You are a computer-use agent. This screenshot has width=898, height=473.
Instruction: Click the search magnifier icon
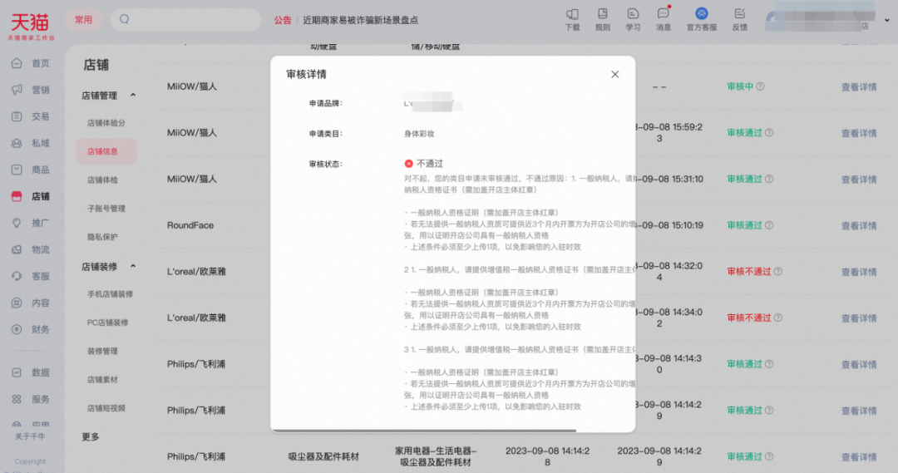pos(125,19)
